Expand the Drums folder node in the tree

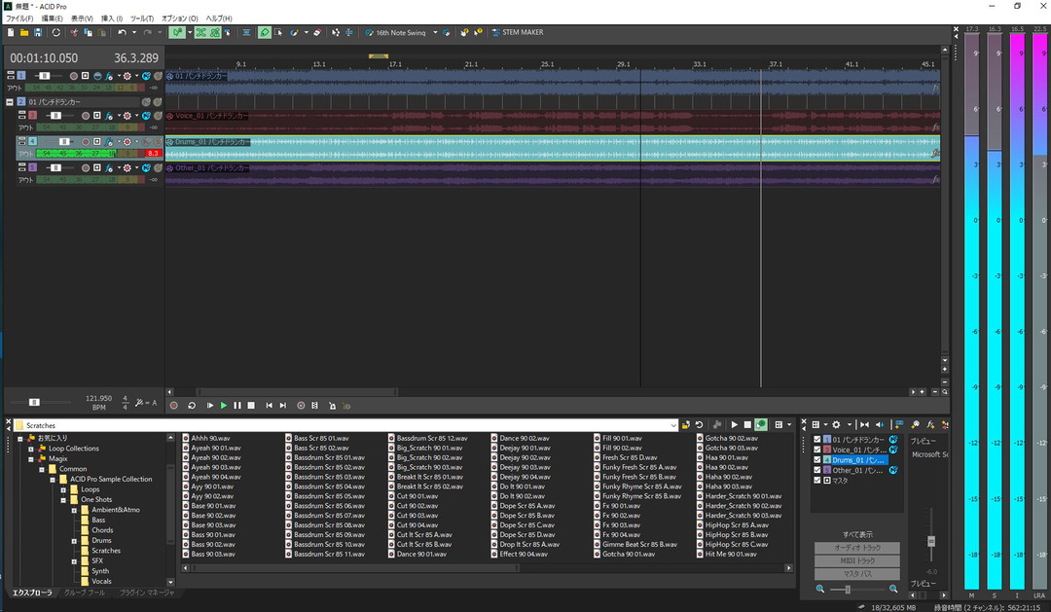[74, 540]
